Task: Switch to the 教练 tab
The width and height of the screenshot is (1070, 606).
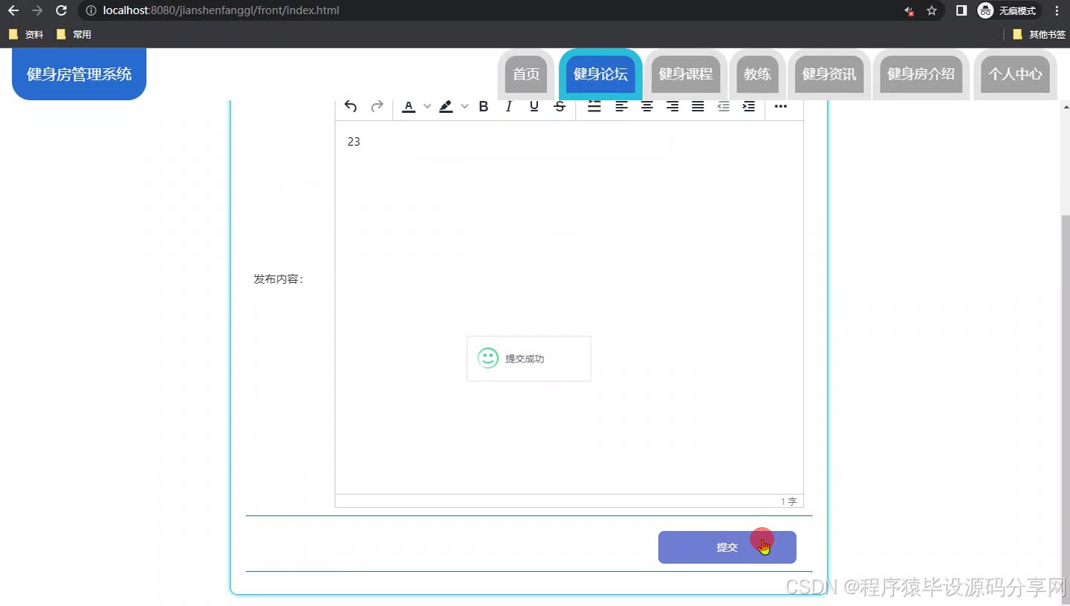Action: pyautogui.click(x=758, y=74)
